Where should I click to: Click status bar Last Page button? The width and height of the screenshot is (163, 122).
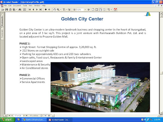(x=26, y=116)
